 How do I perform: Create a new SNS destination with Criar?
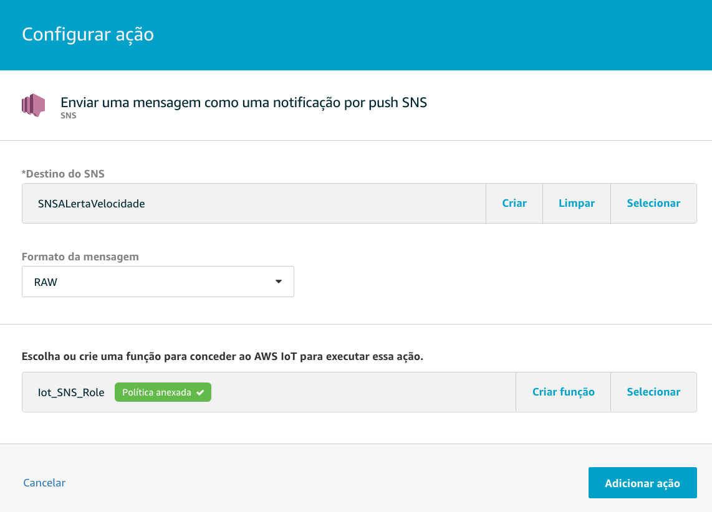coord(514,203)
